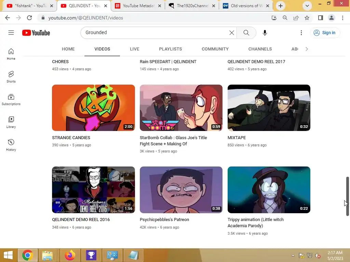The width and height of the screenshot is (350, 262).
Task: Open the PLAYLISTS channel tab
Action: click(171, 49)
